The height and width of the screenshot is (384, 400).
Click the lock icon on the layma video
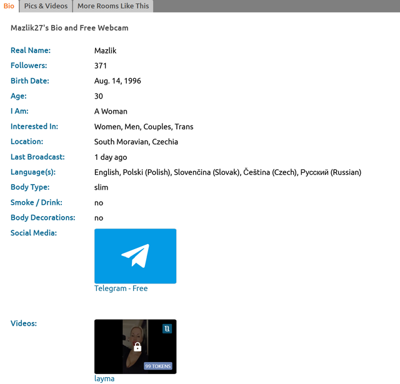[137, 347]
